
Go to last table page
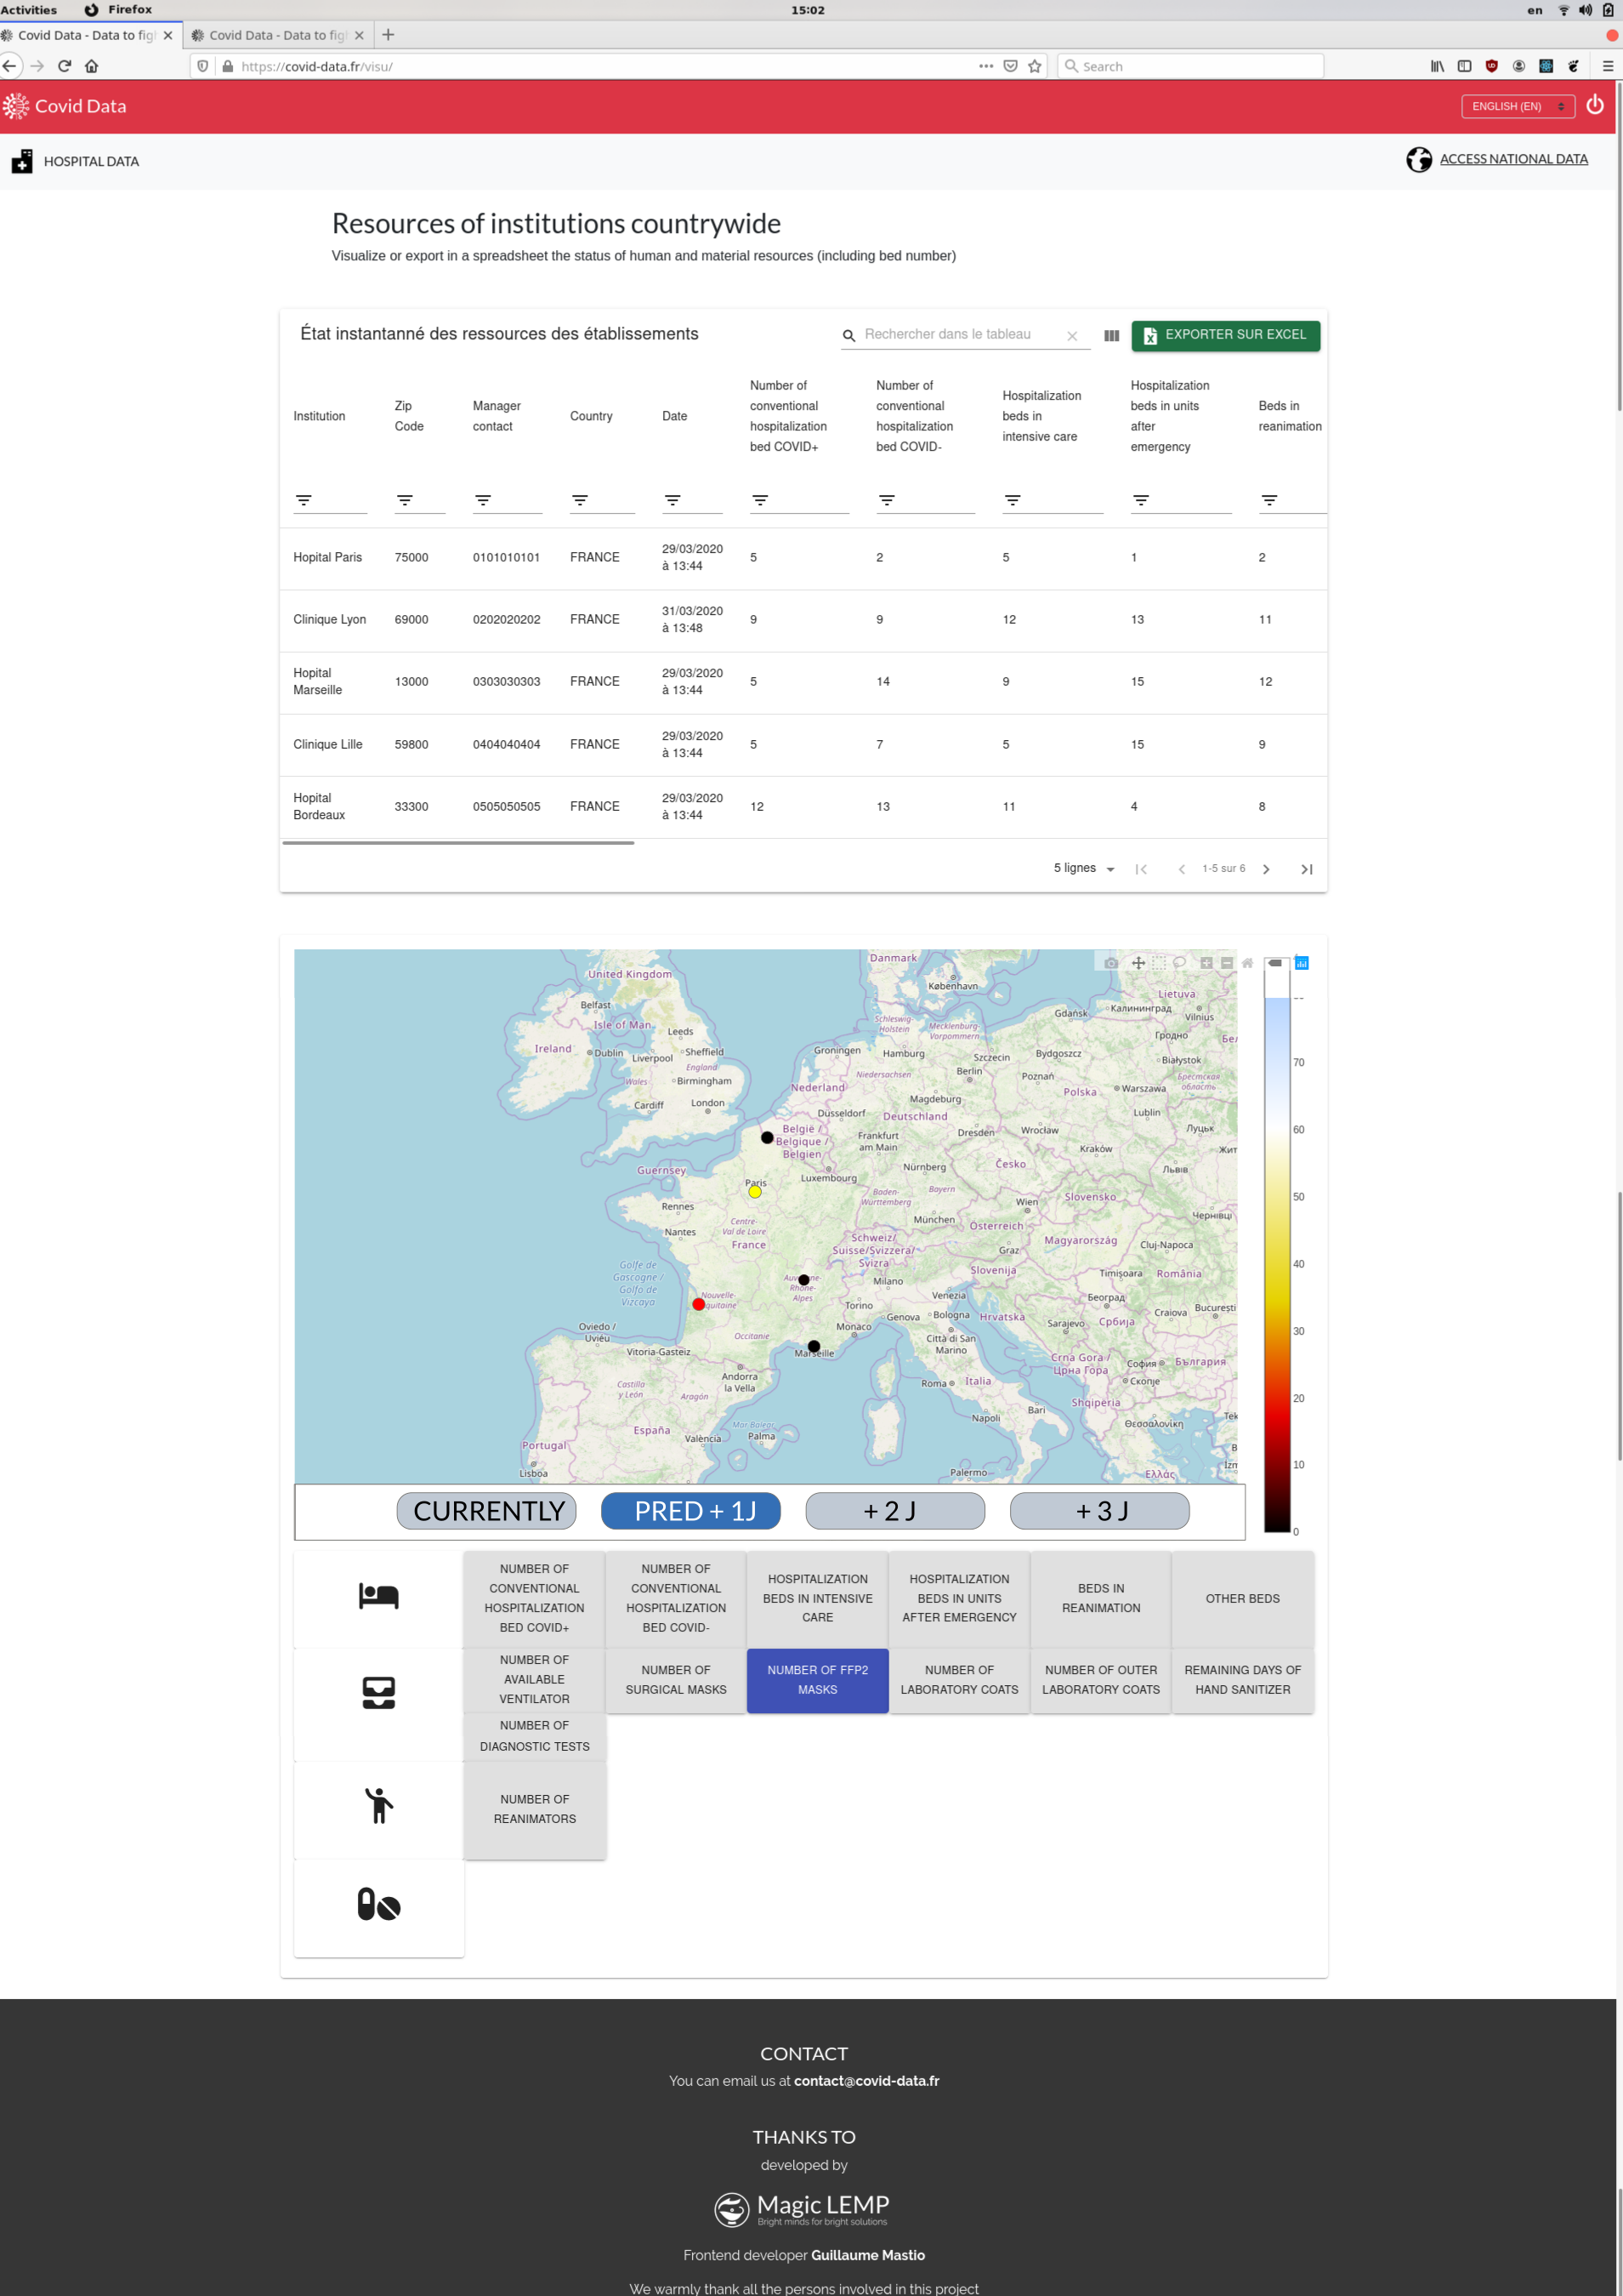coord(1306,869)
